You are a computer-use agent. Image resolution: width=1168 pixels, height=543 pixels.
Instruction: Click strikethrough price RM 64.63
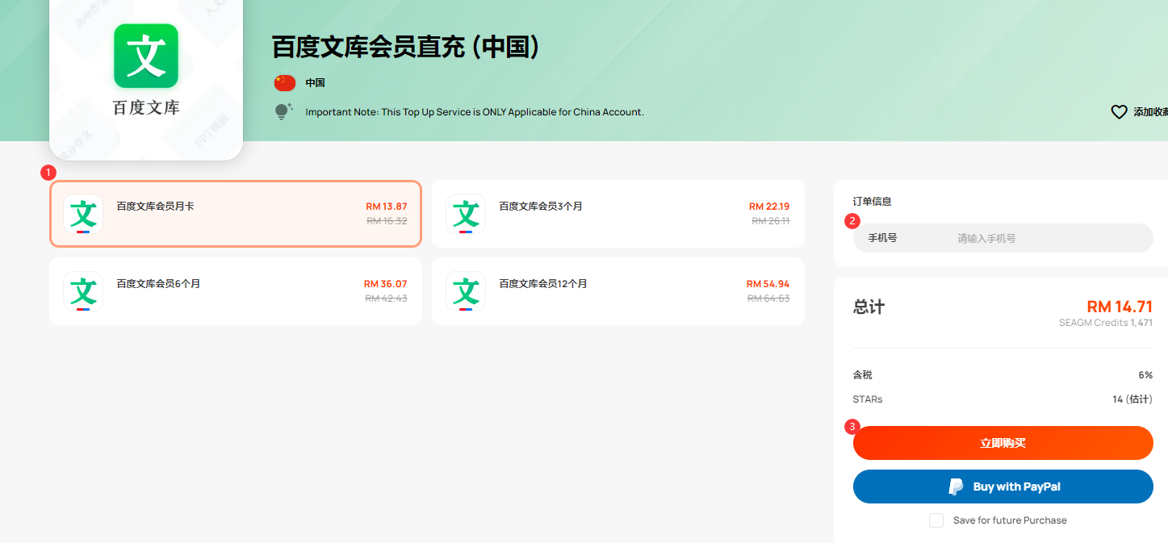coord(768,299)
